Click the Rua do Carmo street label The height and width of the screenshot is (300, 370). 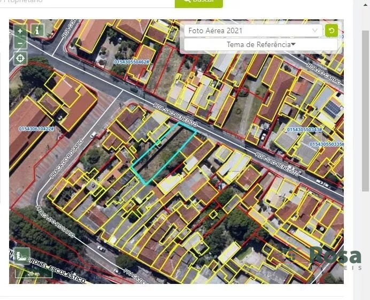pos(324,74)
